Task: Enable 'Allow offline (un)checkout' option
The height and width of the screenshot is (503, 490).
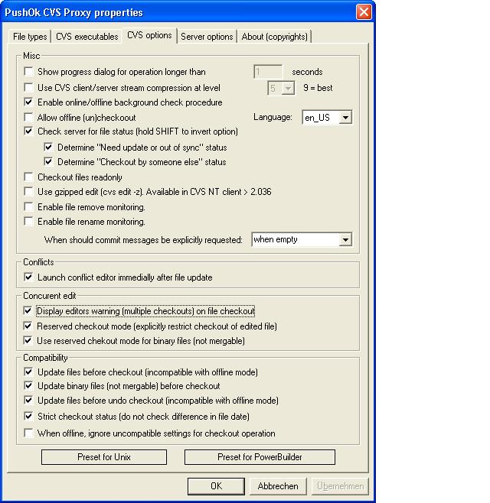Action: [29, 118]
